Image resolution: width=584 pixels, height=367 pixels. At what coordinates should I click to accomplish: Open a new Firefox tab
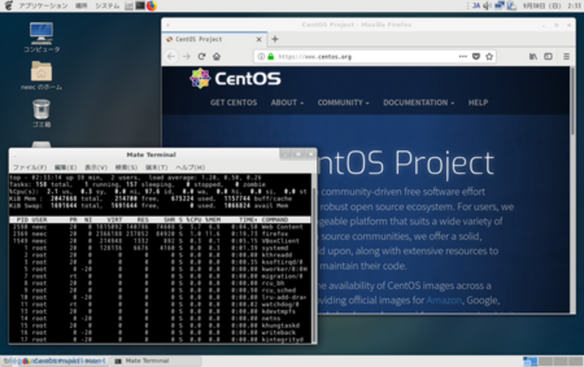click(x=275, y=39)
